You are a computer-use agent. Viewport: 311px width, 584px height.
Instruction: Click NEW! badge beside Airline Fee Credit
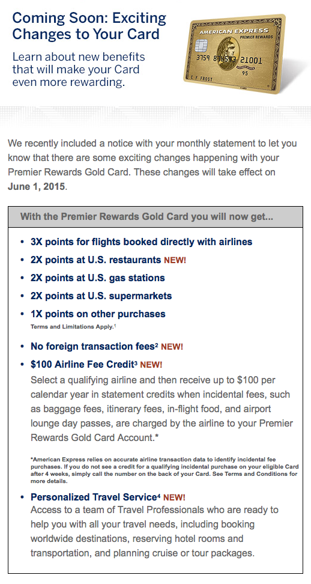point(151,365)
